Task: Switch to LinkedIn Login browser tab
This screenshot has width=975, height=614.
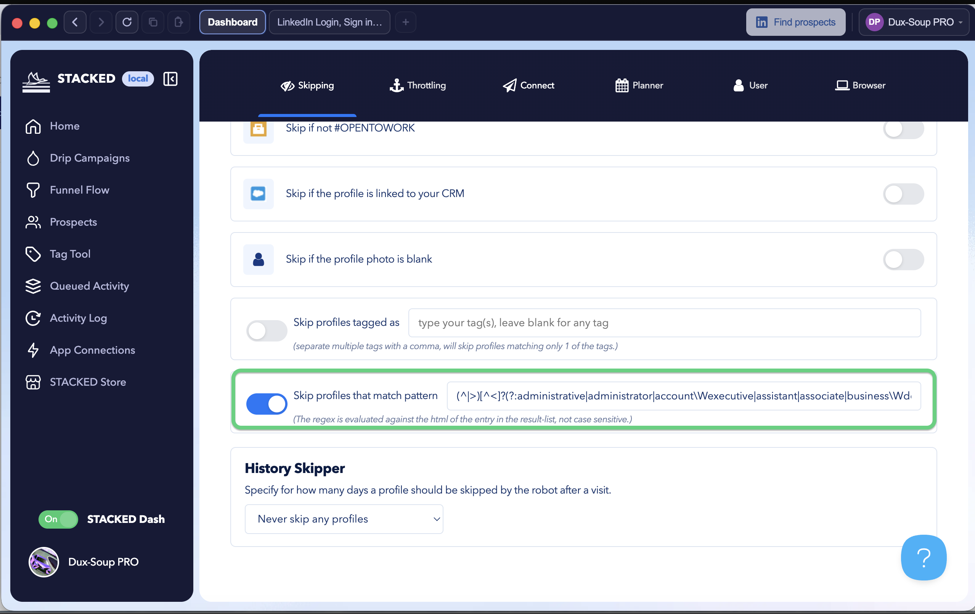Action: (329, 22)
